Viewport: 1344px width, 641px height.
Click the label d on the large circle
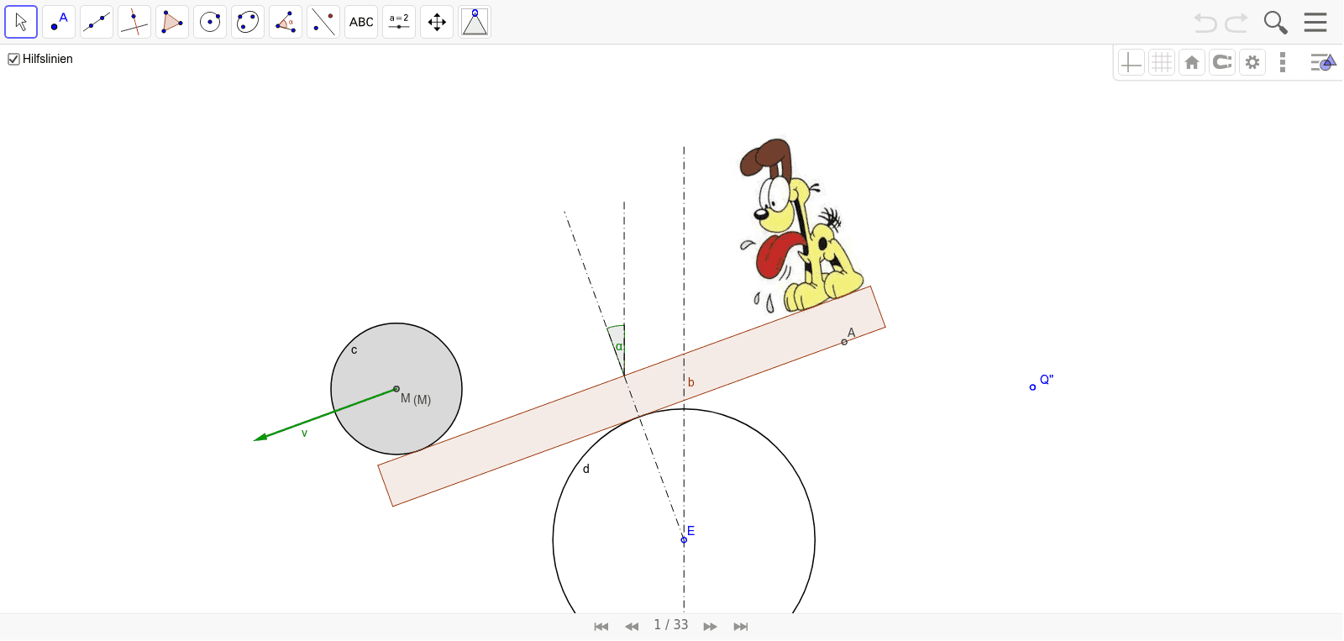click(x=586, y=469)
